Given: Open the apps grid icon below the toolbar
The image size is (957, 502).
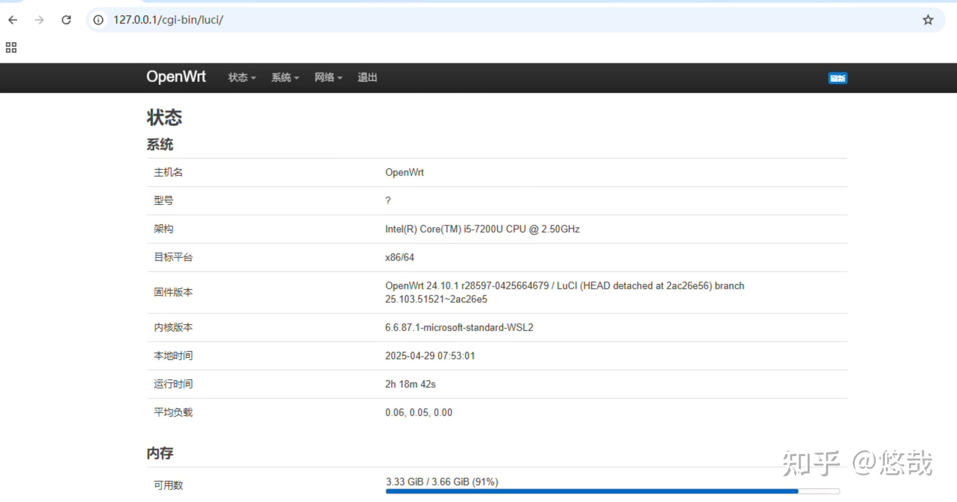Looking at the screenshot, I should point(10,47).
